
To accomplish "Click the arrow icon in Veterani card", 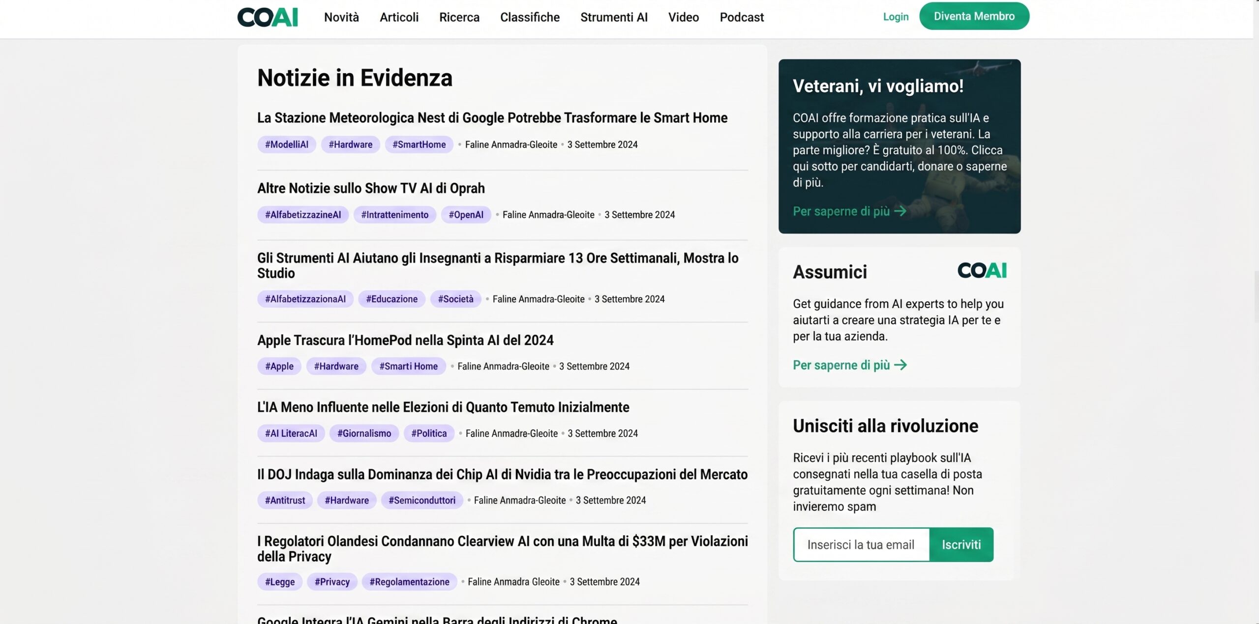I will point(900,211).
